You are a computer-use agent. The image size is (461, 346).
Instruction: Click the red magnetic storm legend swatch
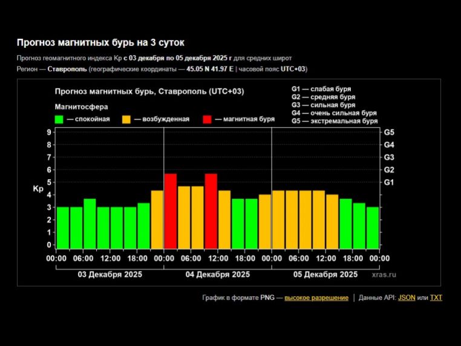tap(208, 119)
